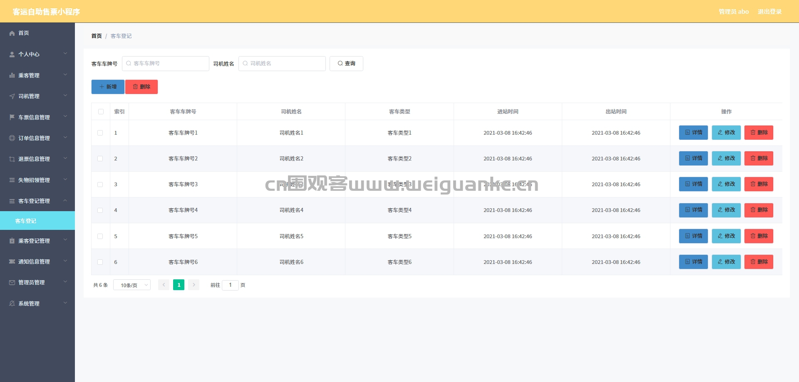
Task: Click the 客车类型5 cell
Action: click(399, 236)
